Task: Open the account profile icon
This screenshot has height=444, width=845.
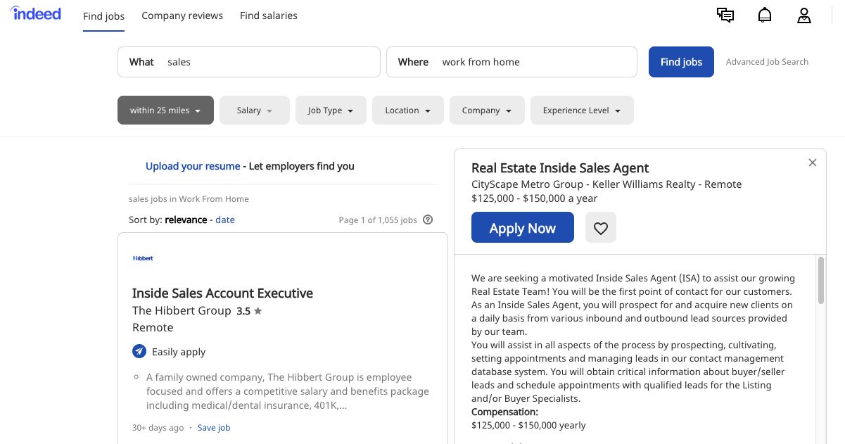Action: pos(804,15)
